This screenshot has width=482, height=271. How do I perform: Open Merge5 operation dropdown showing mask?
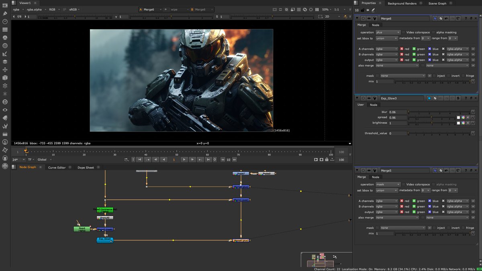pyautogui.click(x=388, y=184)
